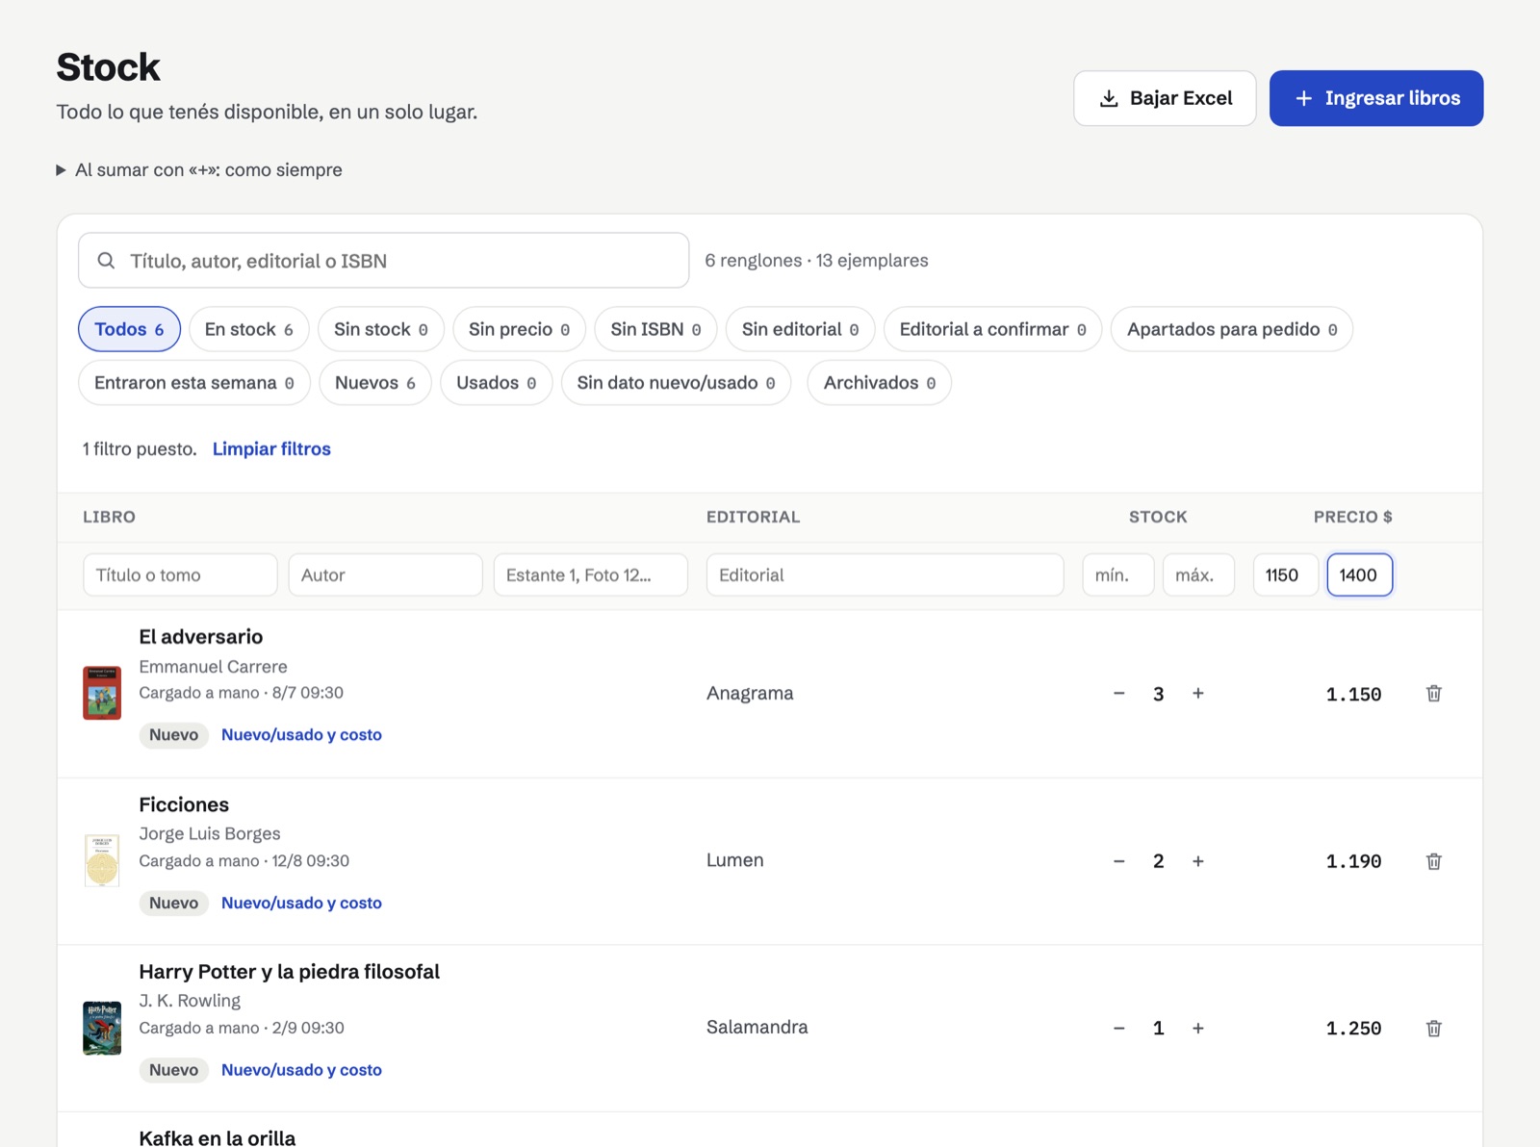
Task: Click Limpiar filtros link
Action: pos(271,449)
